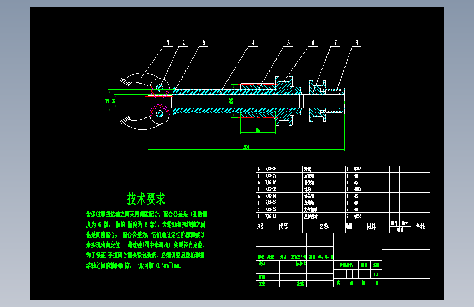Viewport: 474px width, 307px height.
Task: Click the 分区 label in title block
Action: pos(283,257)
